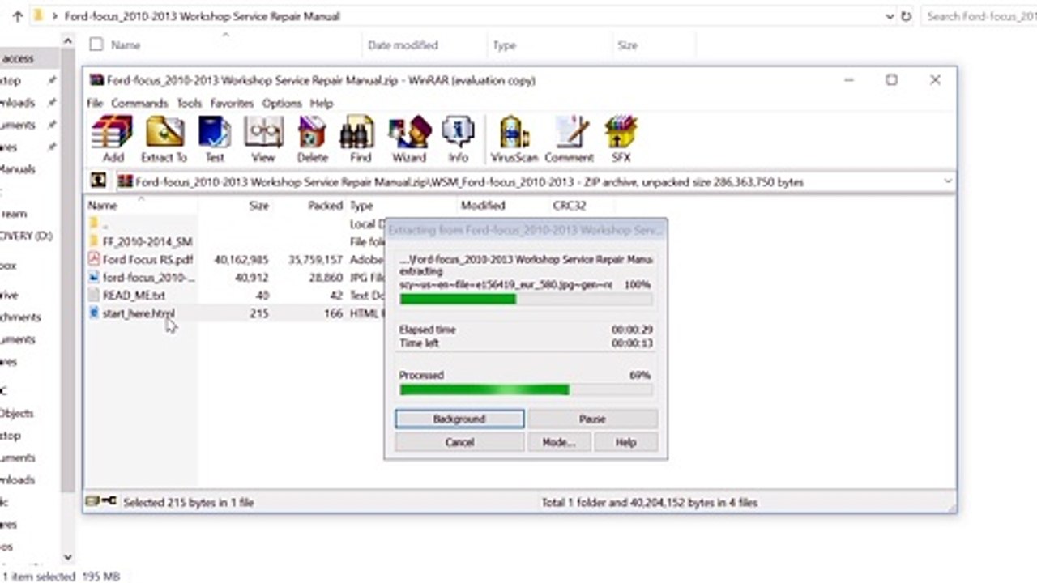Image resolution: width=1037 pixels, height=583 pixels.
Task: Send extraction to Background
Action: coord(459,419)
